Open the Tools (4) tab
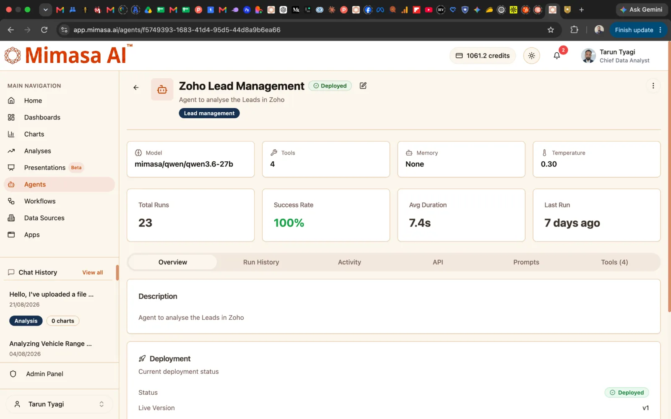The image size is (671, 419). pyautogui.click(x=614, y=262)
